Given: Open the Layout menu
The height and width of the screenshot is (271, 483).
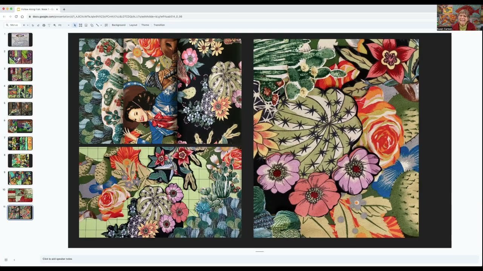Looking at the screenshot, I should [133, 25].
